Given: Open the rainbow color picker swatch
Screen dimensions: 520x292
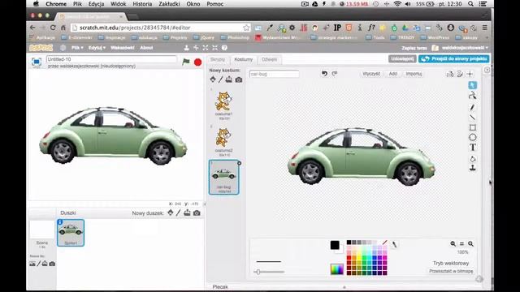Looking at the screenshot, I should click(x=337, y=269).
